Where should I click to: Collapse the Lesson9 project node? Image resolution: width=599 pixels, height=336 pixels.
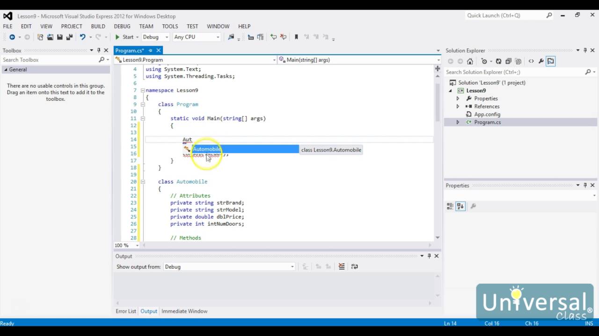451,91
